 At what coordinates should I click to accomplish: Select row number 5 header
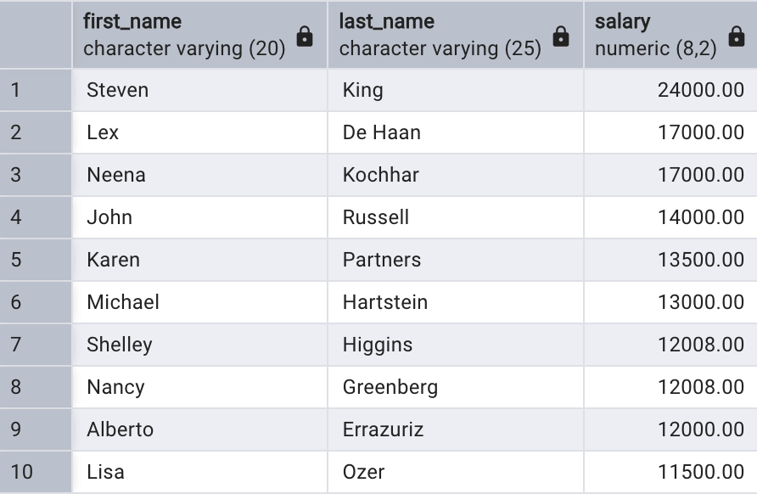click(36, 260)
